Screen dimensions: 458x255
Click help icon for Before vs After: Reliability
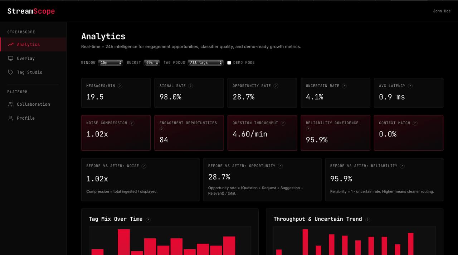[x=402, y=166]
